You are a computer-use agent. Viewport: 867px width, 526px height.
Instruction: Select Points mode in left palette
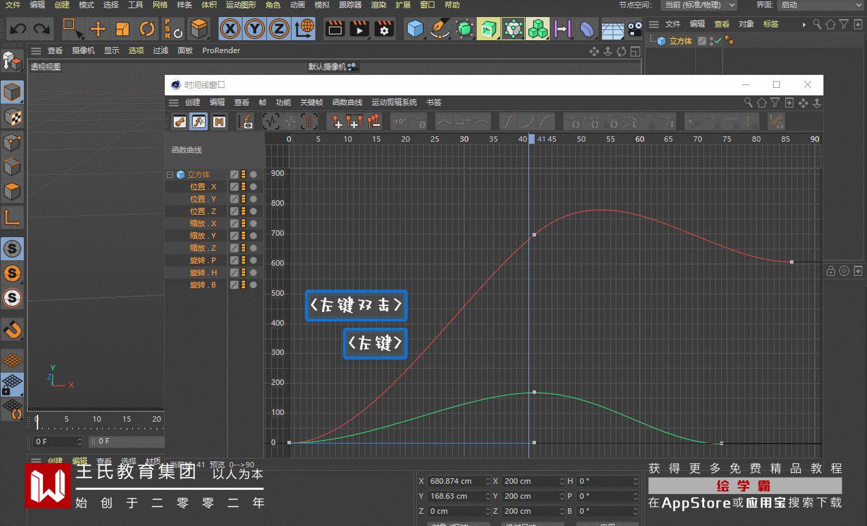12,142
